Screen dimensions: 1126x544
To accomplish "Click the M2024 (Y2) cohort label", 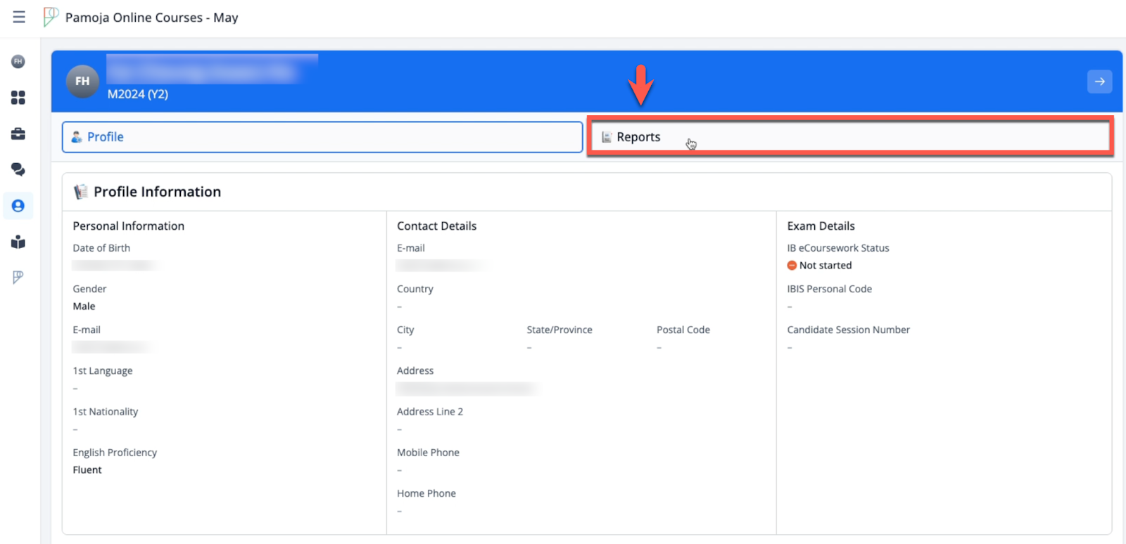I will 138,94.
